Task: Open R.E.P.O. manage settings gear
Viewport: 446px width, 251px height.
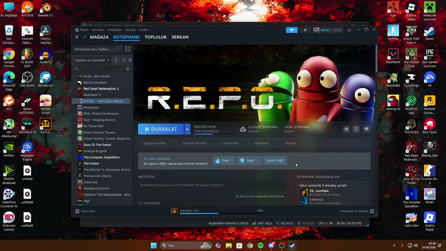Action: pos(346,129)
